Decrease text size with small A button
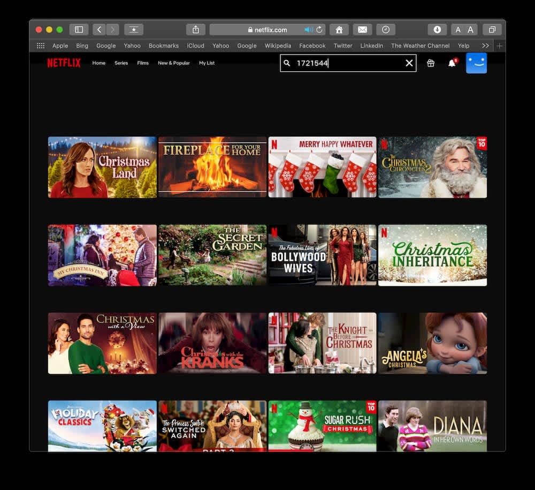 [458, 29]
